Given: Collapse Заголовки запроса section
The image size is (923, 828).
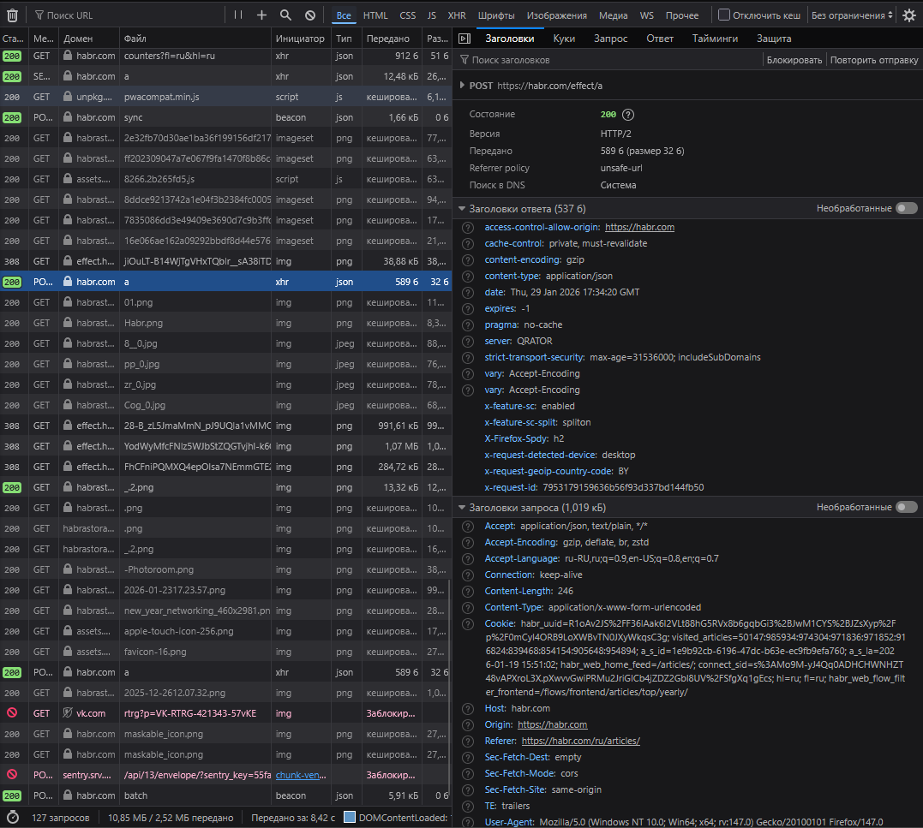Looking at the screenshot, I should [462, 507].
